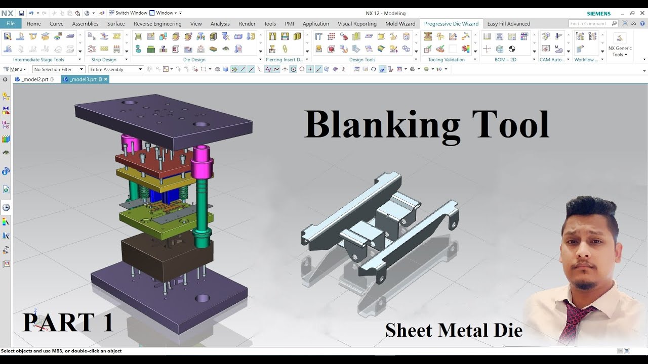This screenshot has height=364, width=648.
Task: Toggle Quadrant Point snap circle icon
Action: pyautogui.click(x=302, y=69)
